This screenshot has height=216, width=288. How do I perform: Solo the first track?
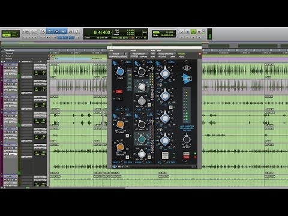click(13, 68)
